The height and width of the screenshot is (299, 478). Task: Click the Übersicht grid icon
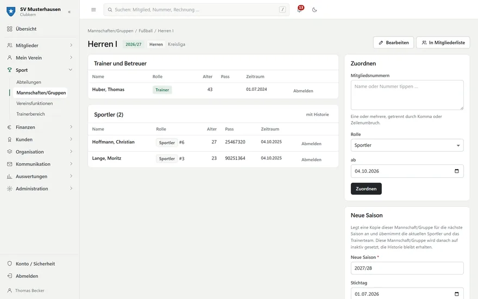(x=10, y=29)
